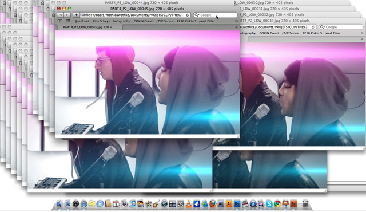Show more bookmarks chevron in 00045.jpg window
366x212 pixels.
(236, 21)
